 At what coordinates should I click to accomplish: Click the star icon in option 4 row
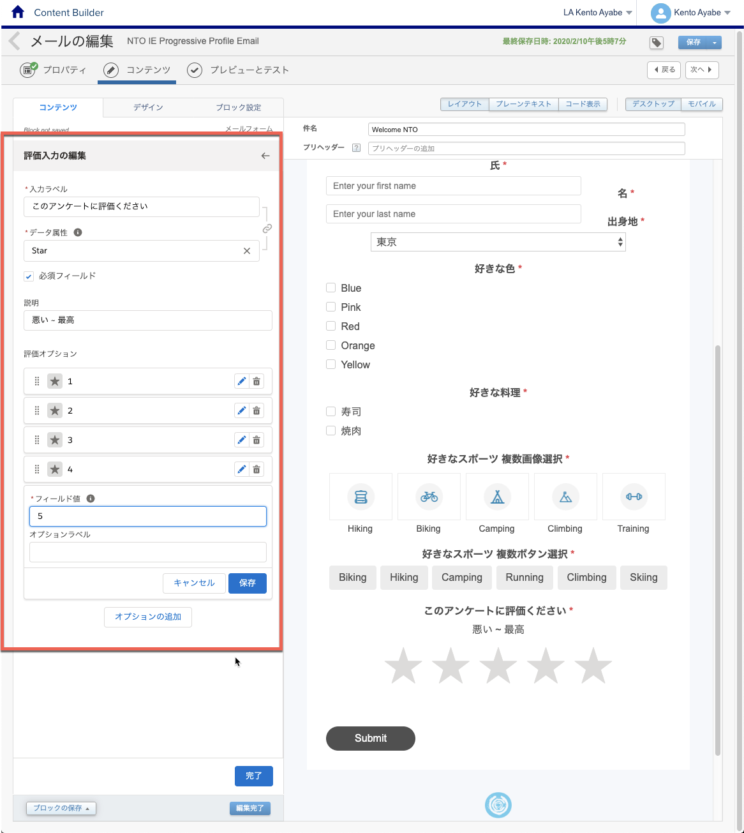click(55, 469)
